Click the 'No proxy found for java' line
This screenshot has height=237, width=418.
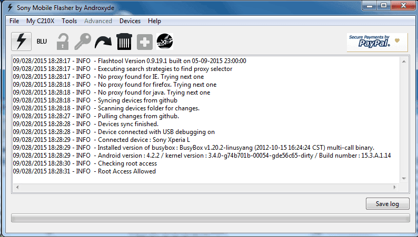(x=112, y=92)
